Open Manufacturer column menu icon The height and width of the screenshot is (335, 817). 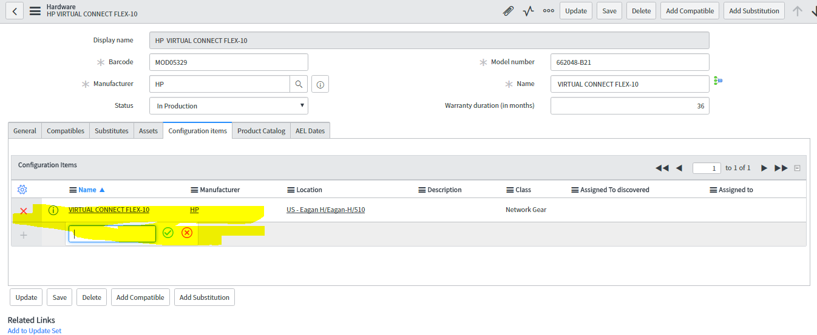195,190
